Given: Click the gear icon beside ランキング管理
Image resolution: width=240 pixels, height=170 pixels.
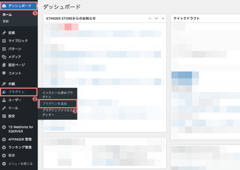Looking at the screenshot, I should tap(4, 147).
